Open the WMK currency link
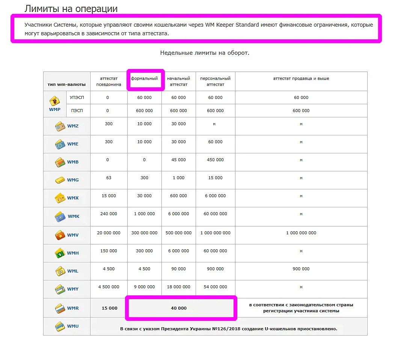This screenshot has width=395, height=340. [74, 216]
